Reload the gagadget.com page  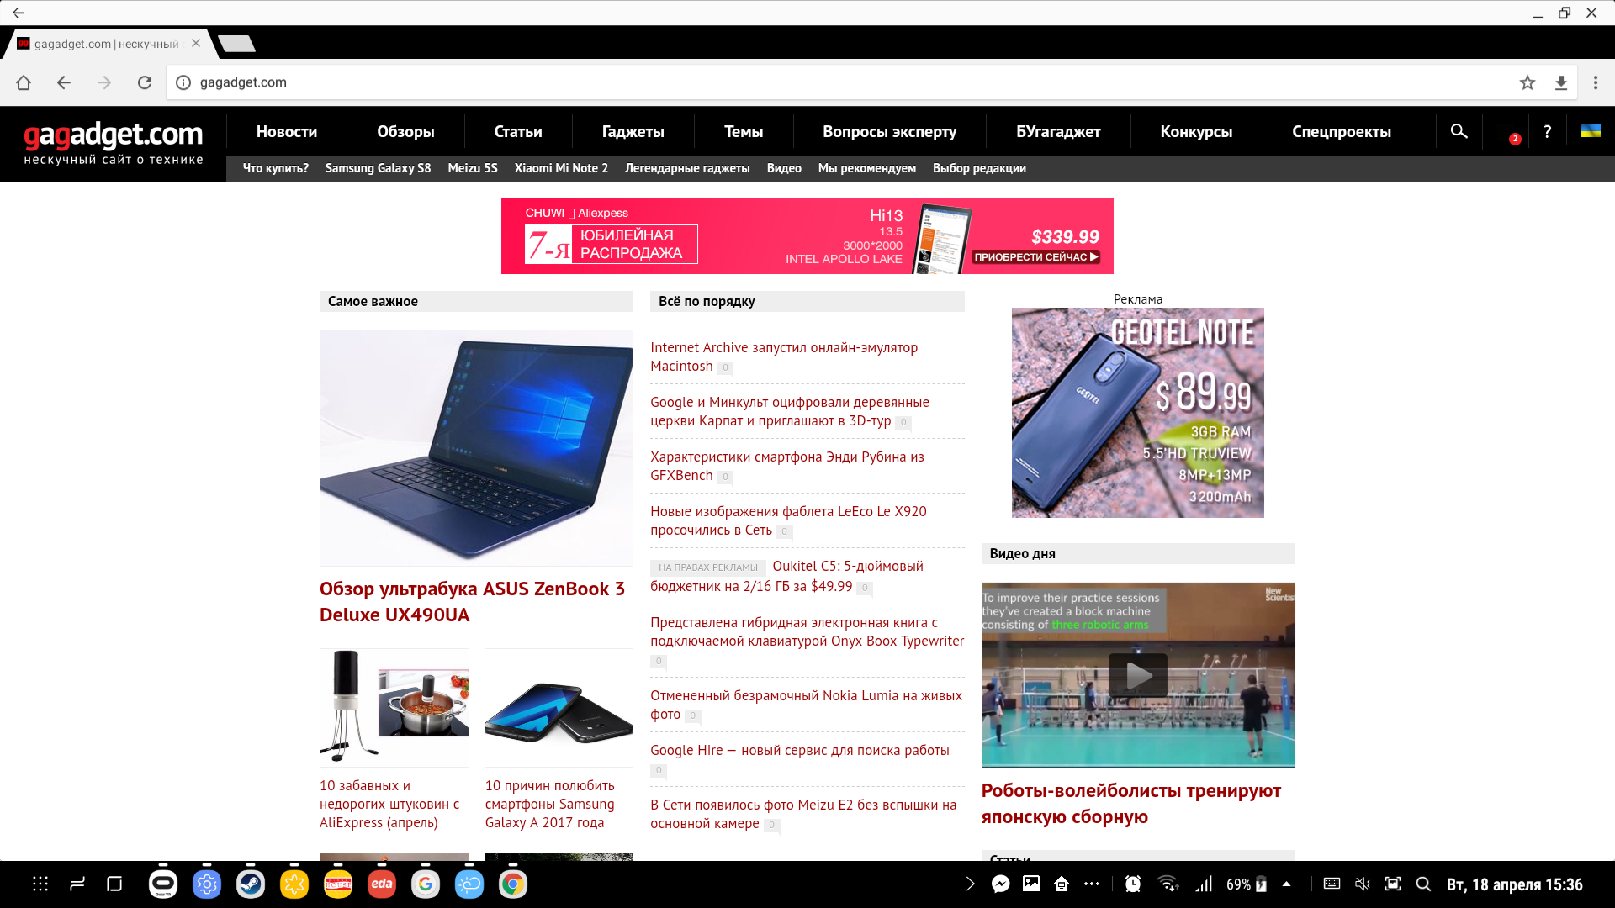(145, 82)
